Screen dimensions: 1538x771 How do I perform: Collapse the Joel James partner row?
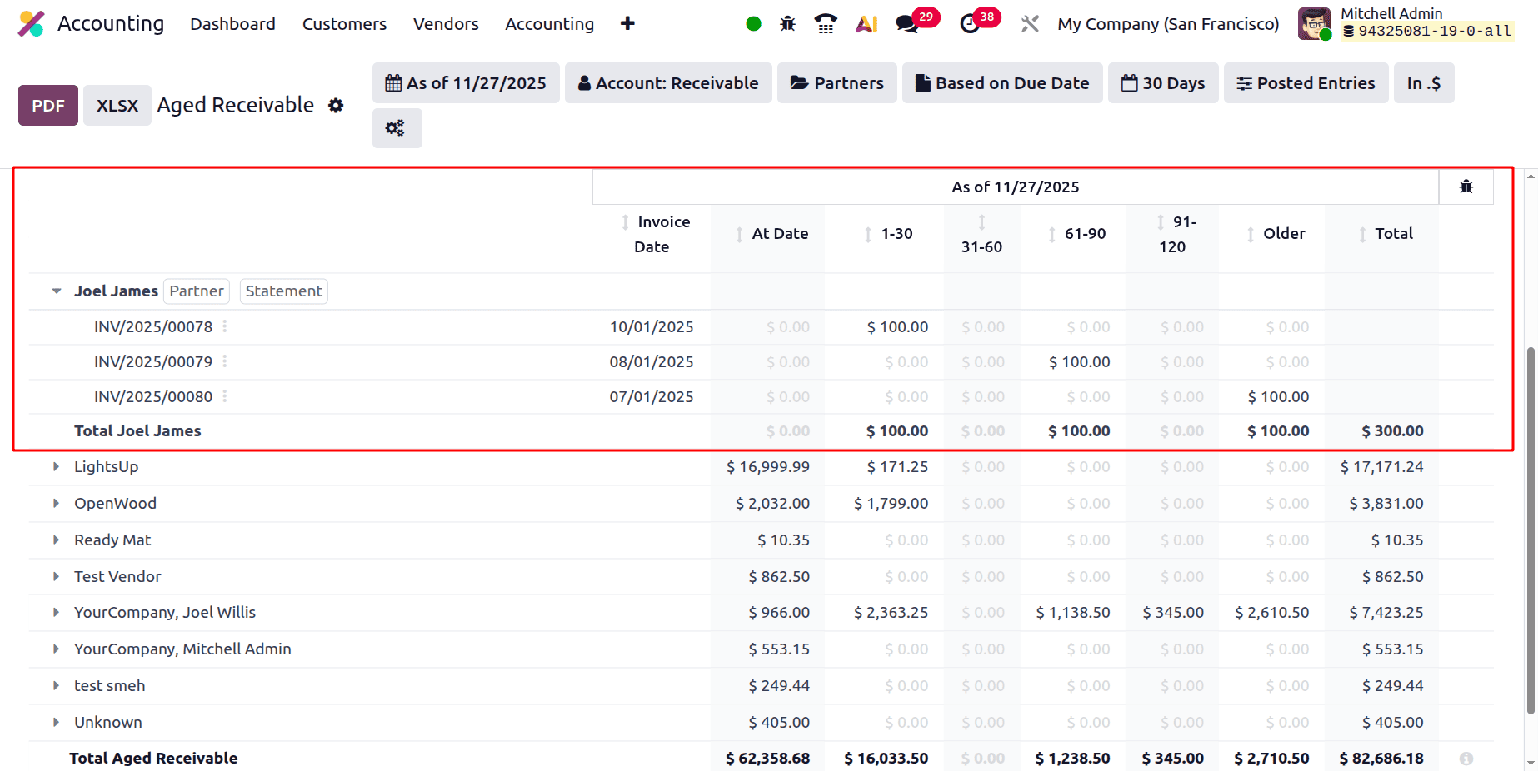57,291
